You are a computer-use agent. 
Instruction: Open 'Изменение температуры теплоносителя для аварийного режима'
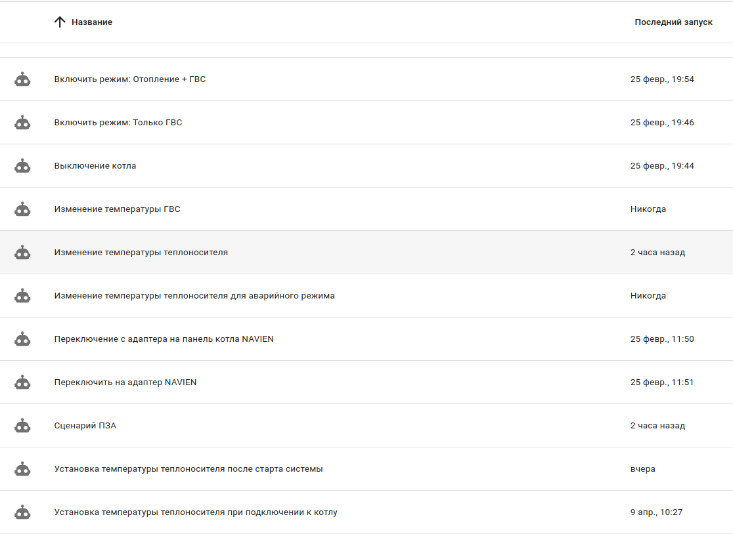[194, 296]
